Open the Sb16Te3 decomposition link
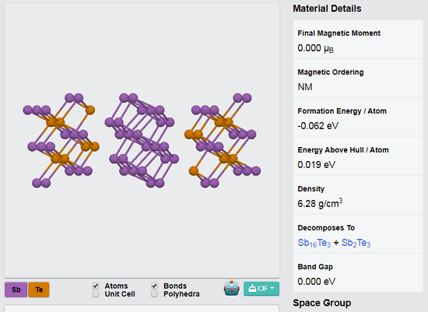This screenshot has height=312, width=428. coord(314,243)
